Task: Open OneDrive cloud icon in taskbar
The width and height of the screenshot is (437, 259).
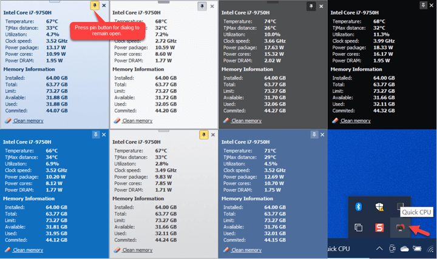Action: 404,249
